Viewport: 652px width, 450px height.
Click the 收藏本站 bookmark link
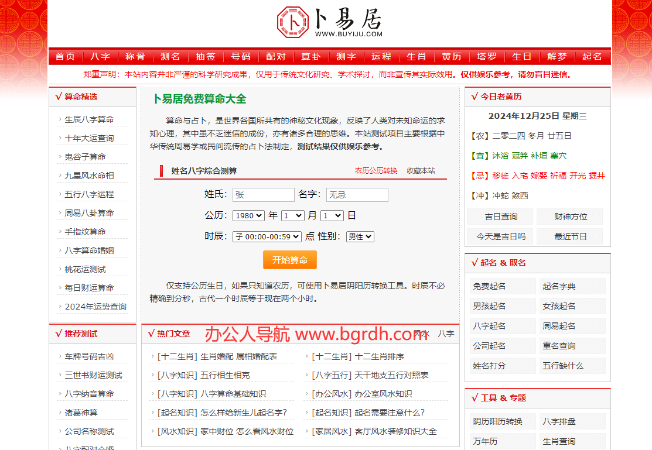[421, 171]
